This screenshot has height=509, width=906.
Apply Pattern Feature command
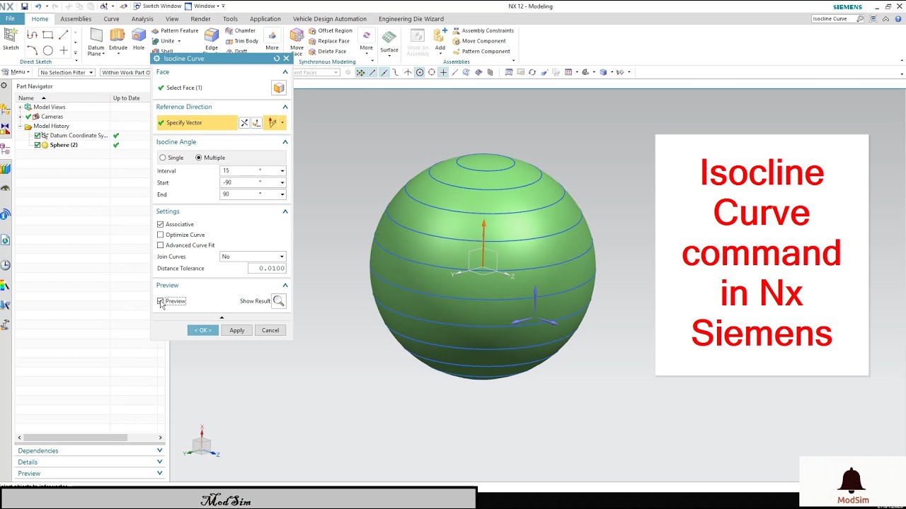[175, 30]
